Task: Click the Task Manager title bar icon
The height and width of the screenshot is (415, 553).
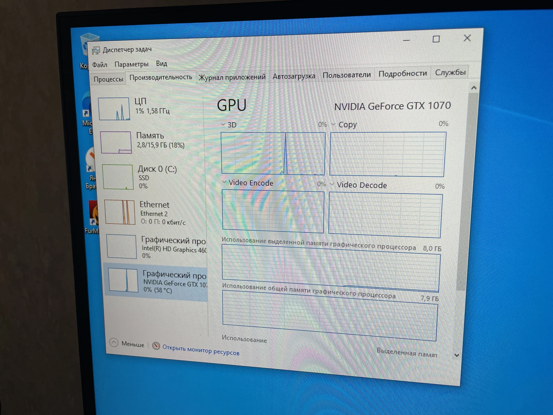Action: [96, 51]
